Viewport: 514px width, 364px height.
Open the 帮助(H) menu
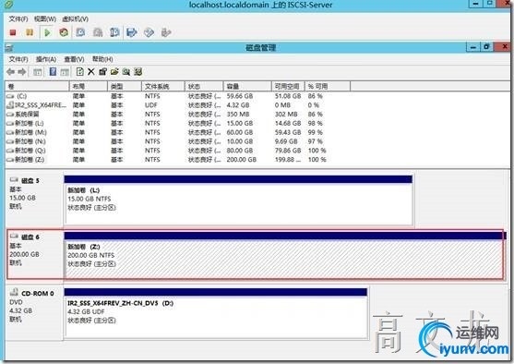tap(102, 59)
